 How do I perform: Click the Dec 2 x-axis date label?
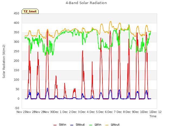pos(66,112)
